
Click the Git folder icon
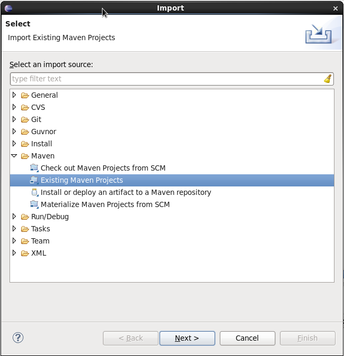coord(25,120)
